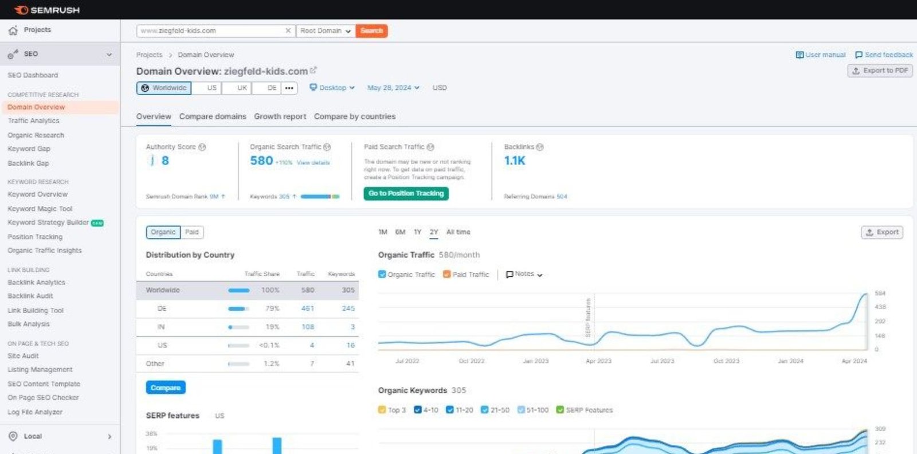The width and height of the screenshot is (917, 454).
Task: Select US database tab
Action: click(x=206, y=88)
